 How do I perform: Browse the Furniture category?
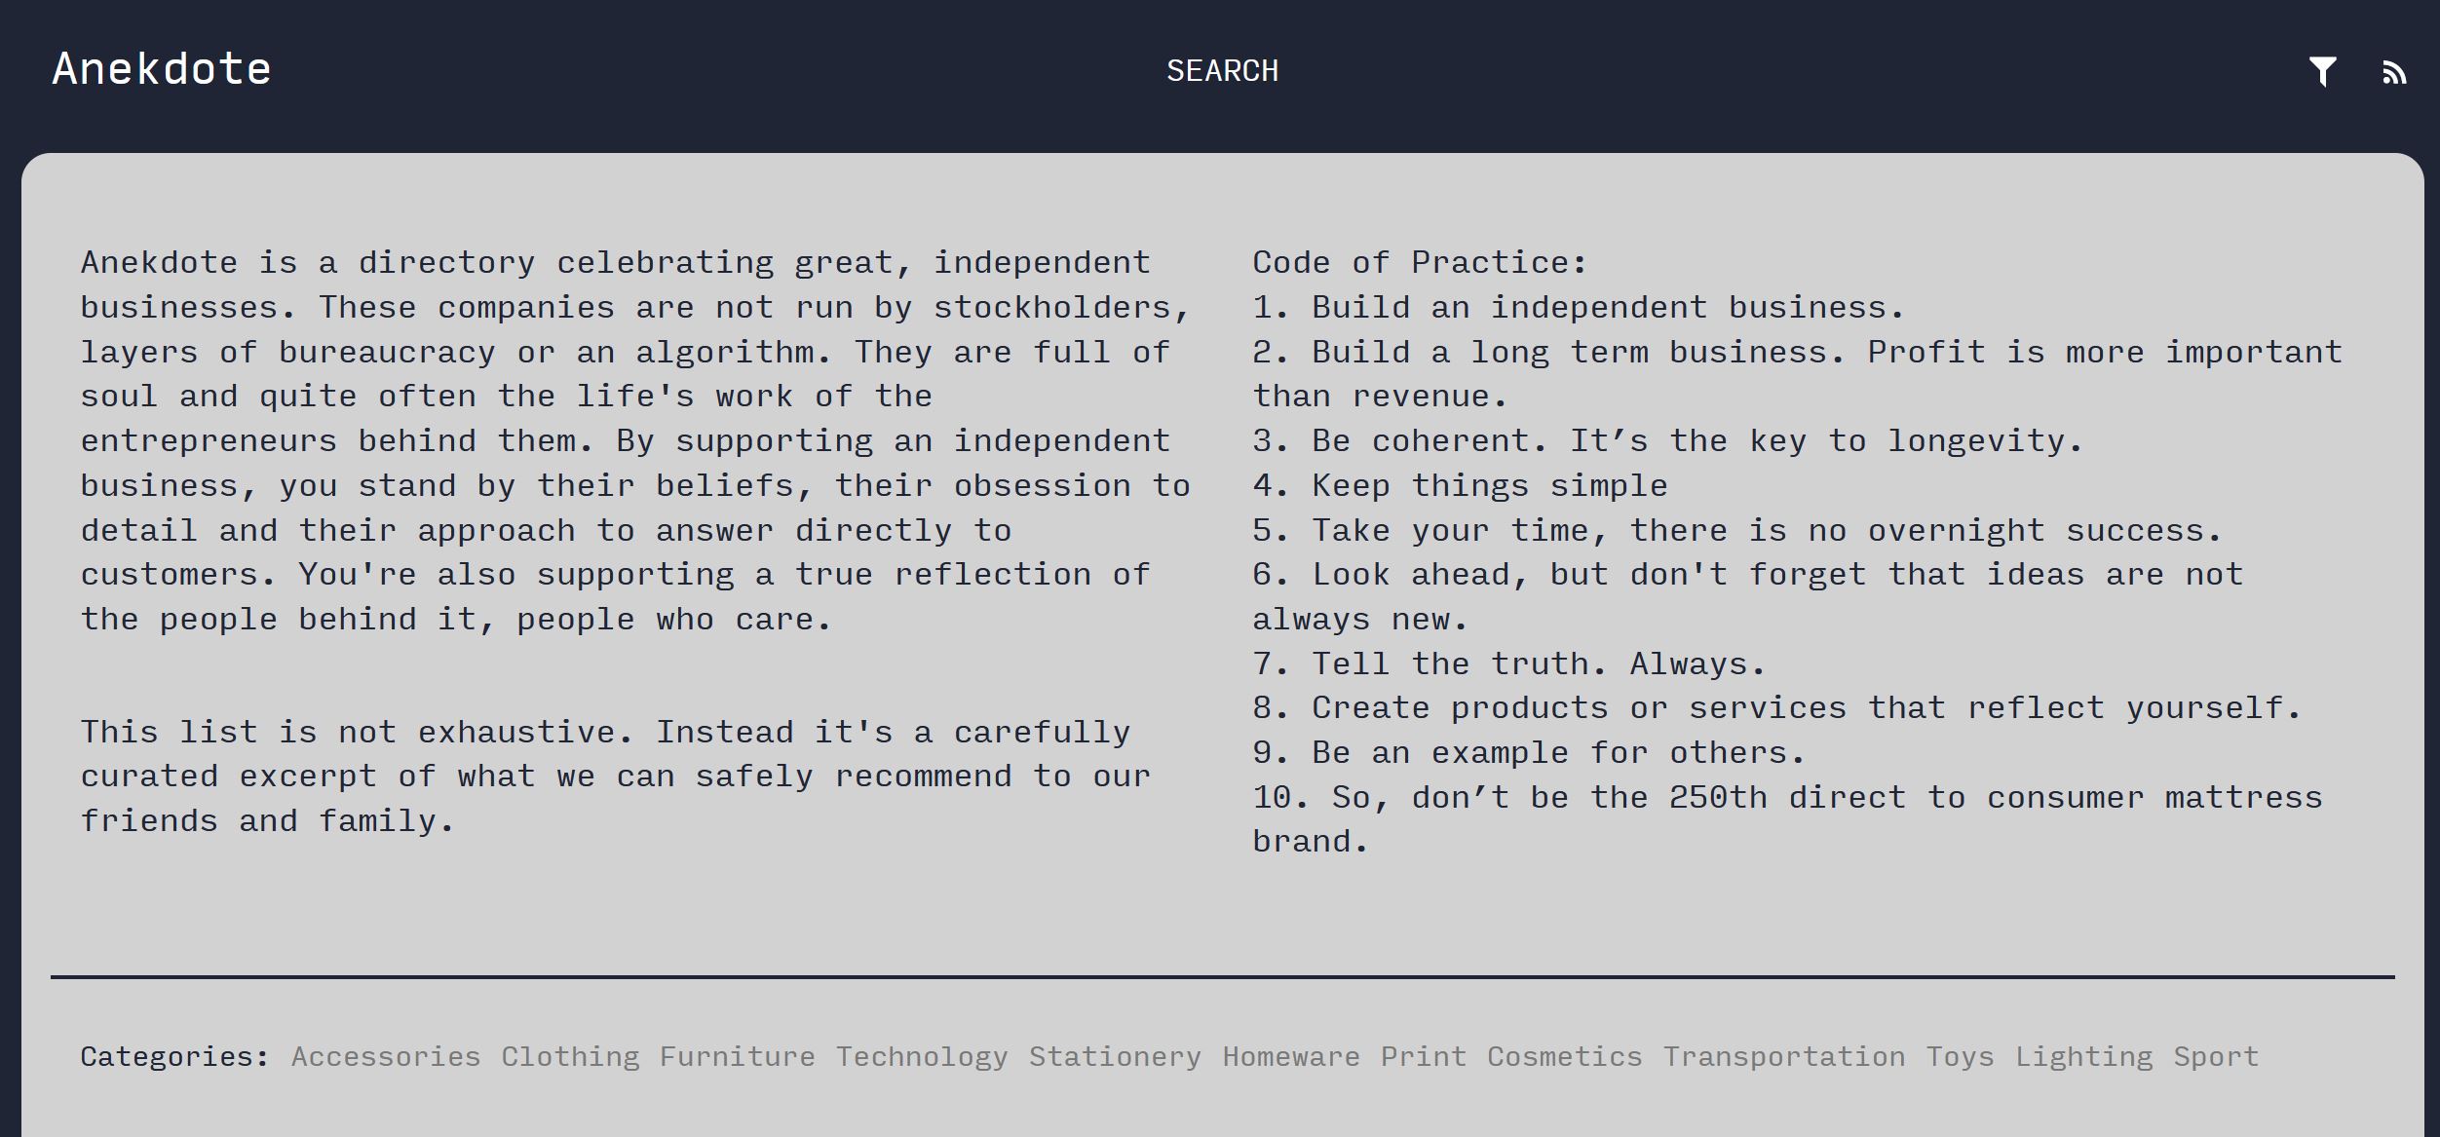(738, 1056)
